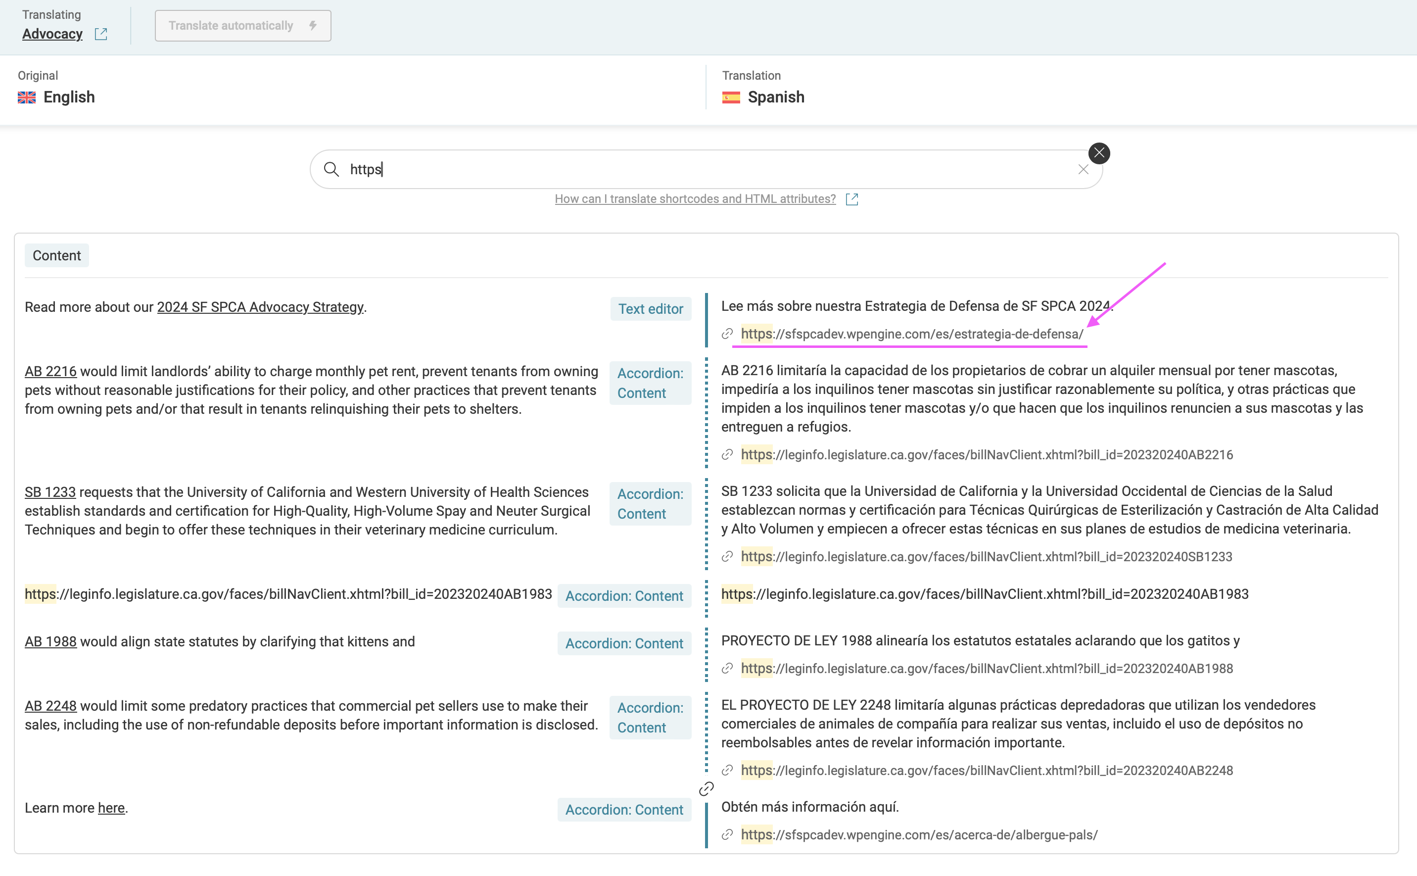Edit the AB 2216 Spanish translation text

pos(1042,398)
